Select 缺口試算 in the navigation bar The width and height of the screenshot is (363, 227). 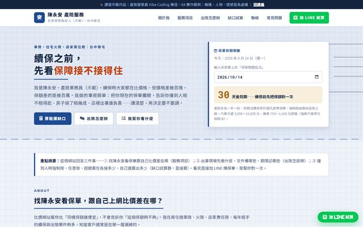(x=235, y=18)
